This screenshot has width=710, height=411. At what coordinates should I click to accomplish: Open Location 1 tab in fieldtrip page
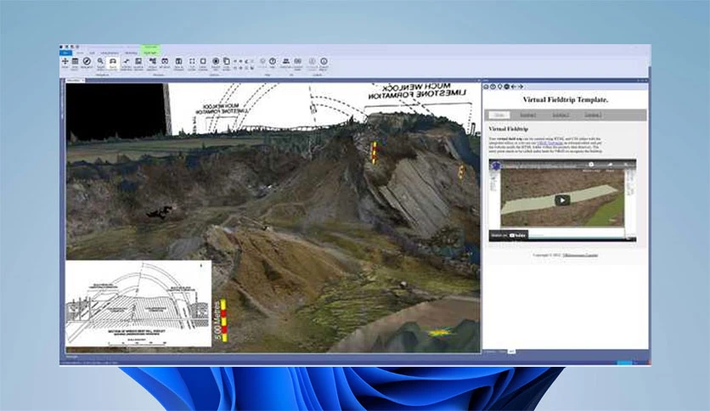click(528, 115)
